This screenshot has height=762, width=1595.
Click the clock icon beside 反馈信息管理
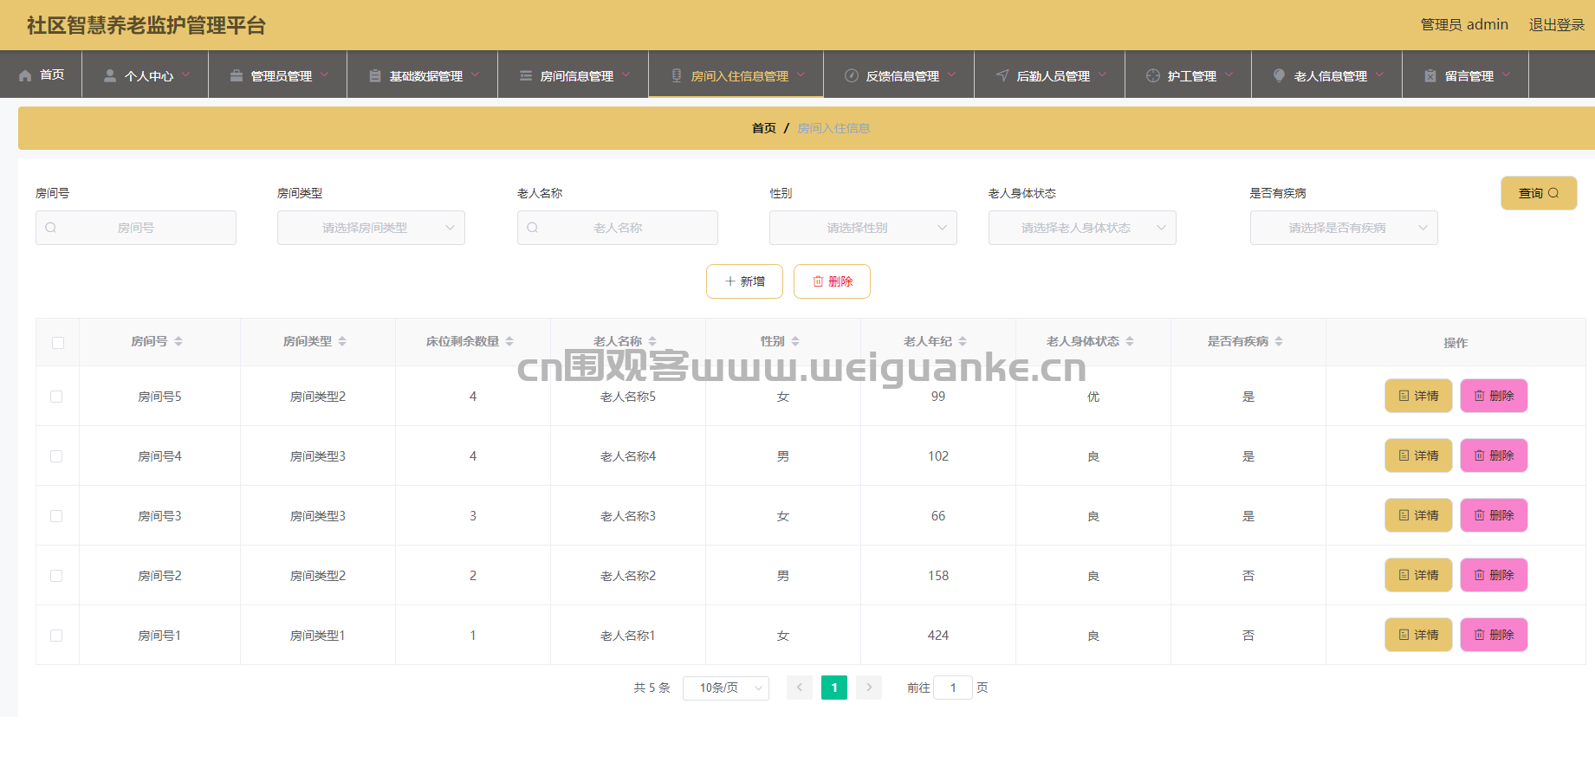click(851, 75)
